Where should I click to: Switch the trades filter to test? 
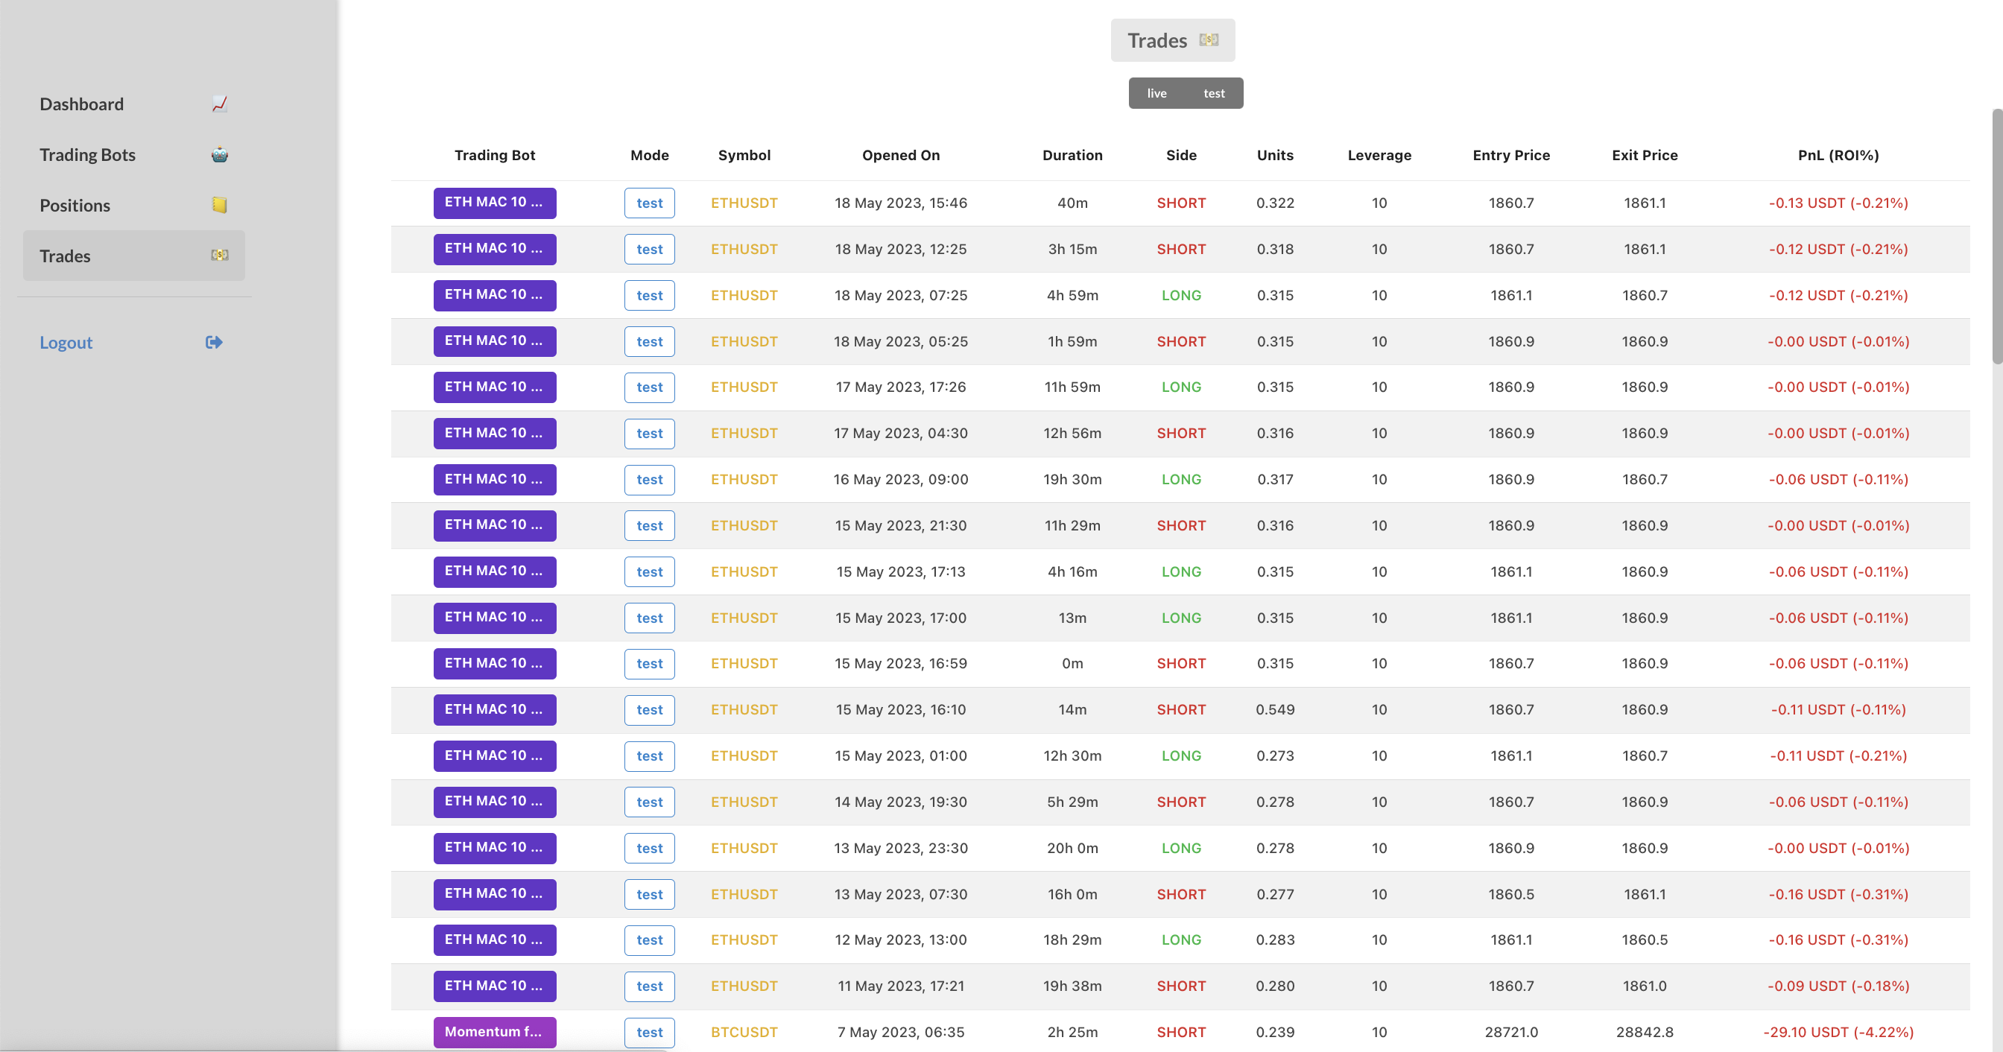(1214, 93)
